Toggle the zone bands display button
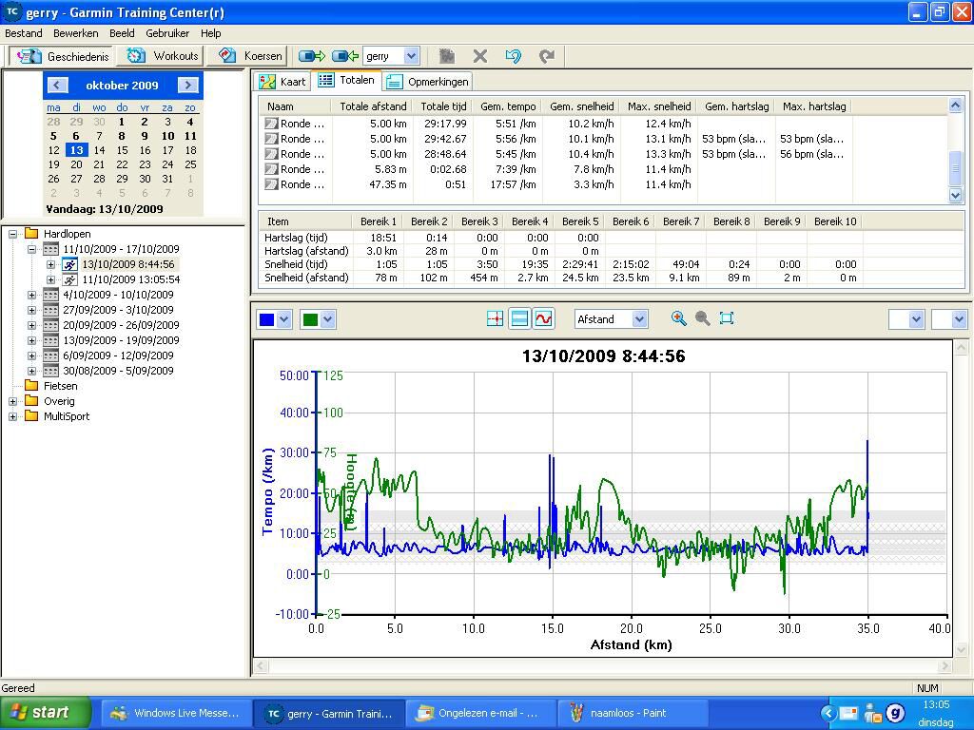The height and width of the screenshot is (730, 974). (519, 319)
